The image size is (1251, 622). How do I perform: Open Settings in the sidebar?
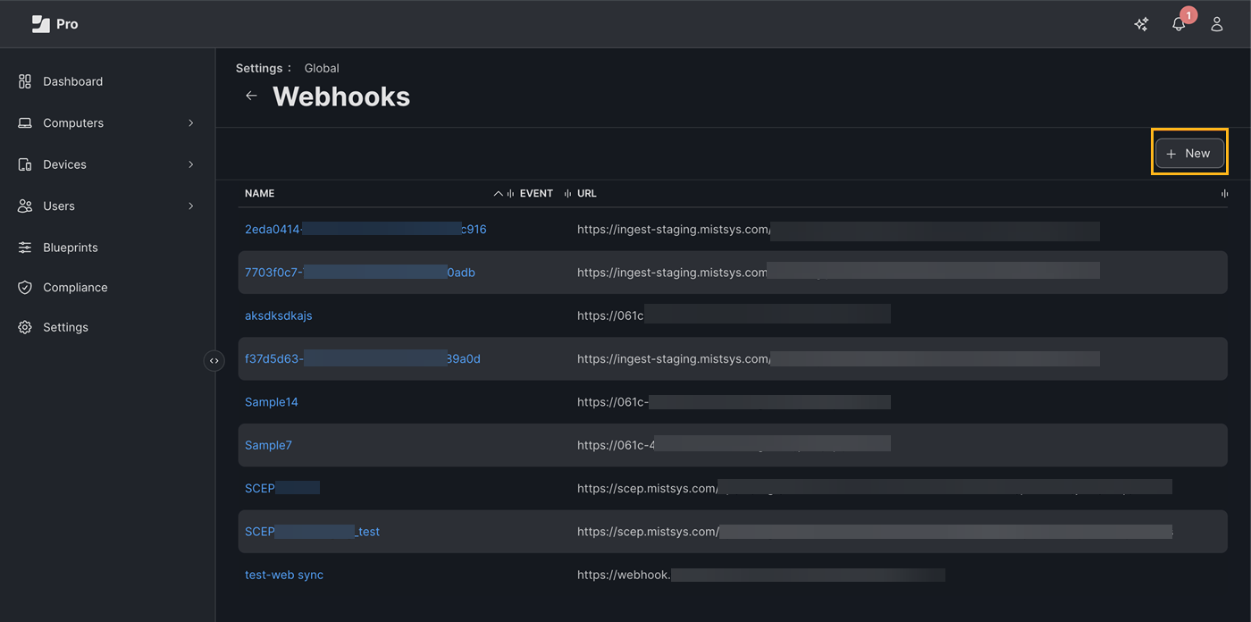(65, 327)
